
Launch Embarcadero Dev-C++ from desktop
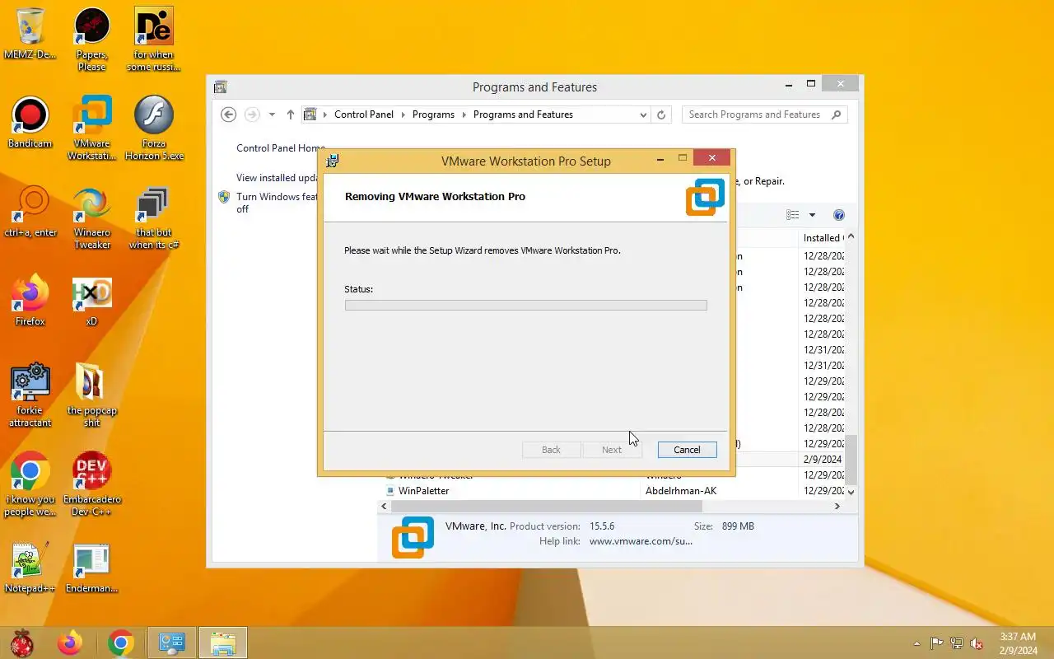click(x=91, y=485)
